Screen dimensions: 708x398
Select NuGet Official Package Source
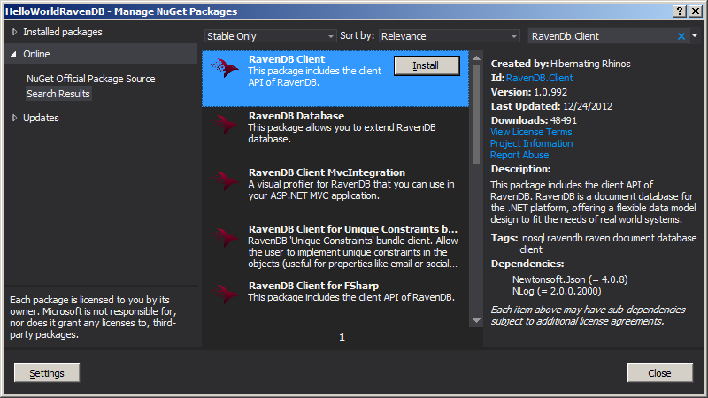[90, 79]
